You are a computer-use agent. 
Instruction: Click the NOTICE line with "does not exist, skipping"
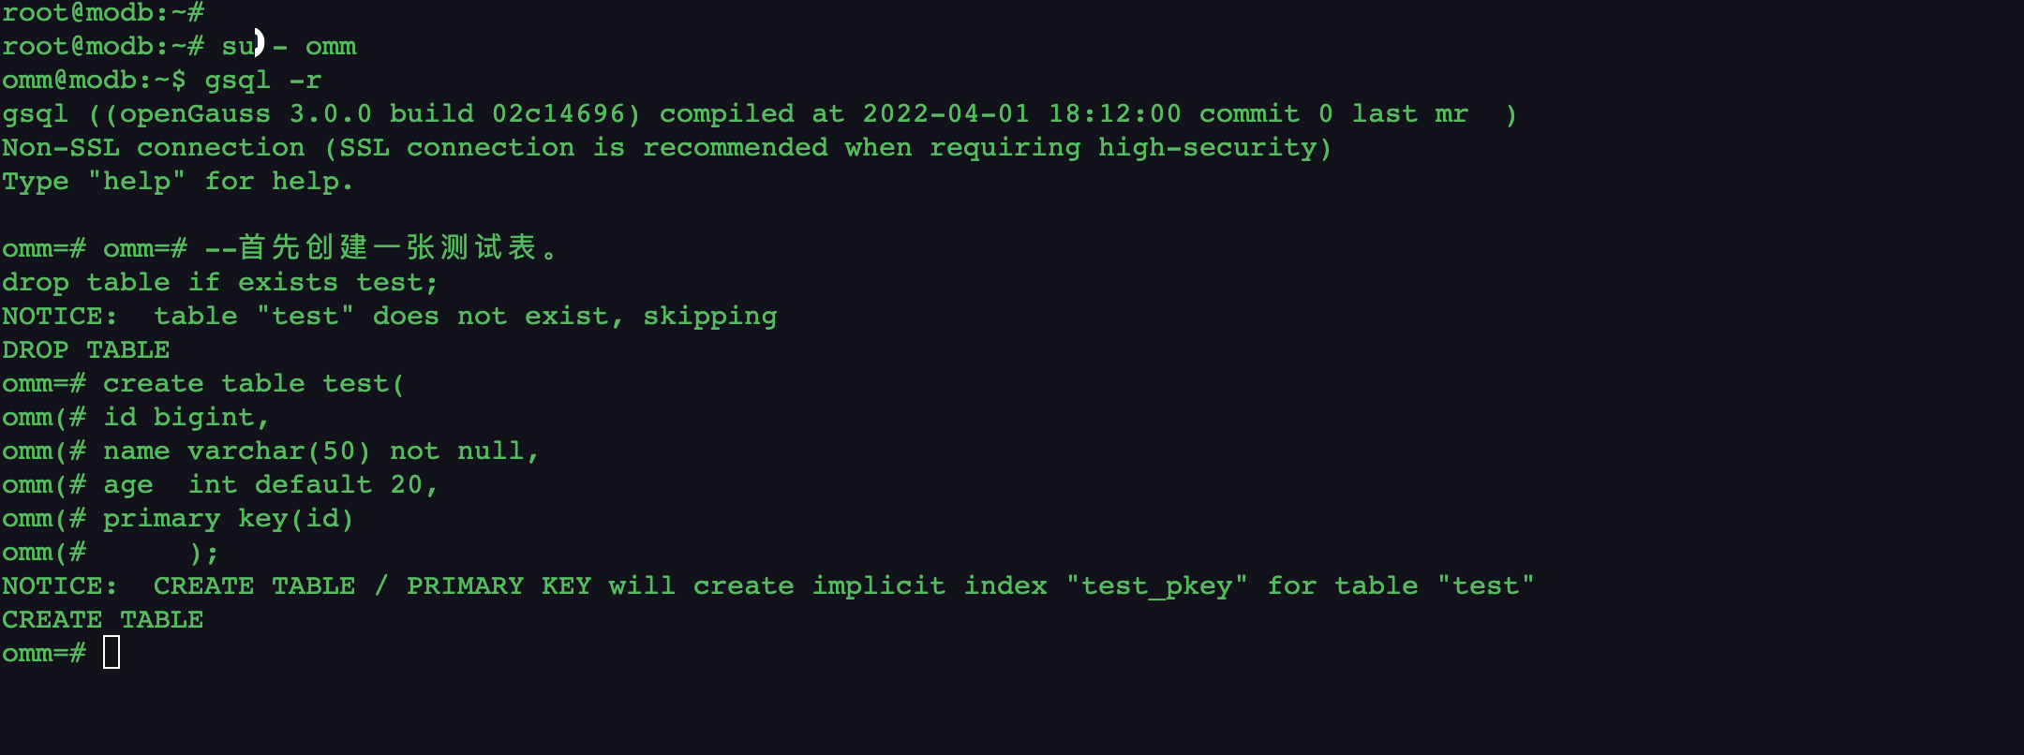[x=389, y=316]
